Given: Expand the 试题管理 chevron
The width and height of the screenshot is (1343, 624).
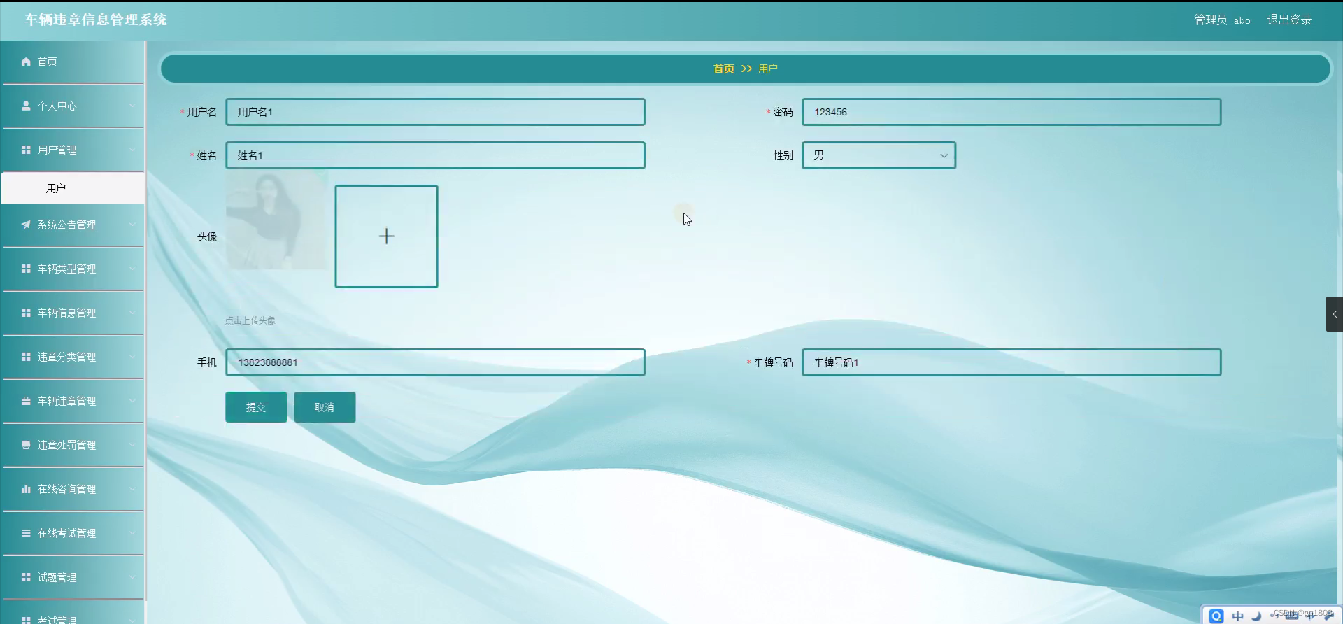Looking at the screenshot, I should [x=132, y=577].
